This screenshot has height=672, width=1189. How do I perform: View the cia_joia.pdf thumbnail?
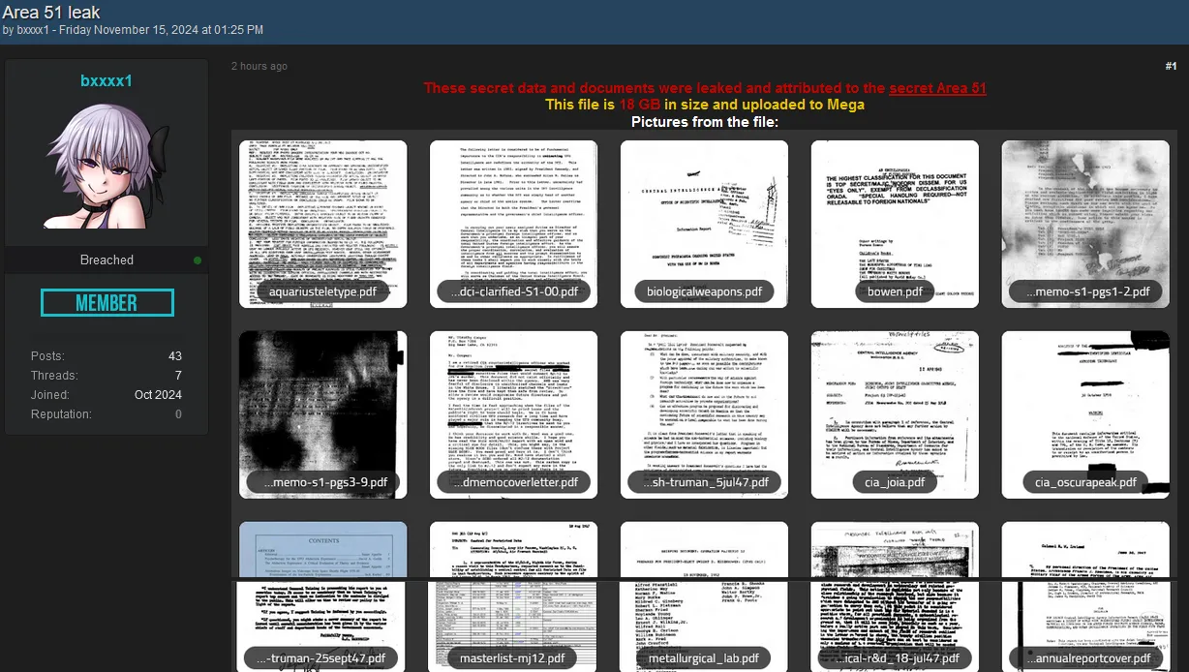(x=895, y=413)
